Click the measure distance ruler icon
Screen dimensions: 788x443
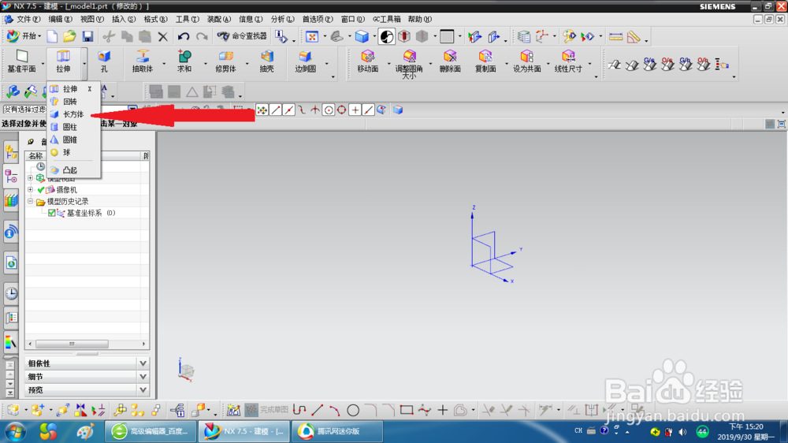click(615, 36)
